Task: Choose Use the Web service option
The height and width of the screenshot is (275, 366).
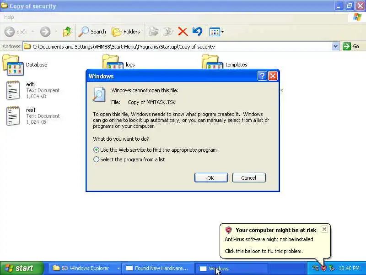Action: pos(155,150)
